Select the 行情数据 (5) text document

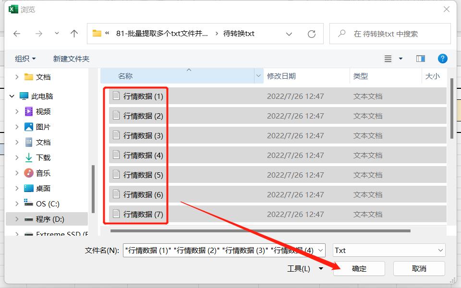(142, 175)
